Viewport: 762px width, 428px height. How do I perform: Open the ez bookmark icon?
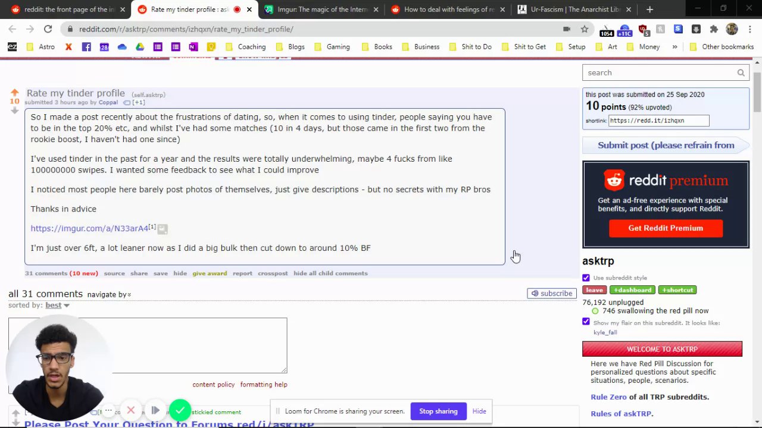tap(12, 46)
